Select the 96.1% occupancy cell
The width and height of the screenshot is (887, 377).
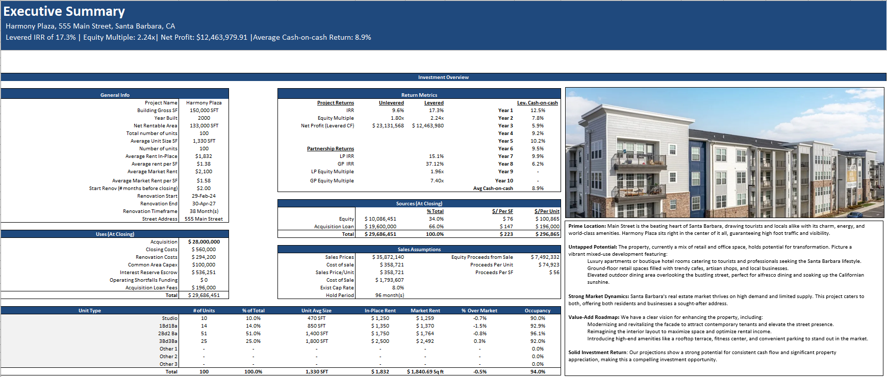point(538,334)
